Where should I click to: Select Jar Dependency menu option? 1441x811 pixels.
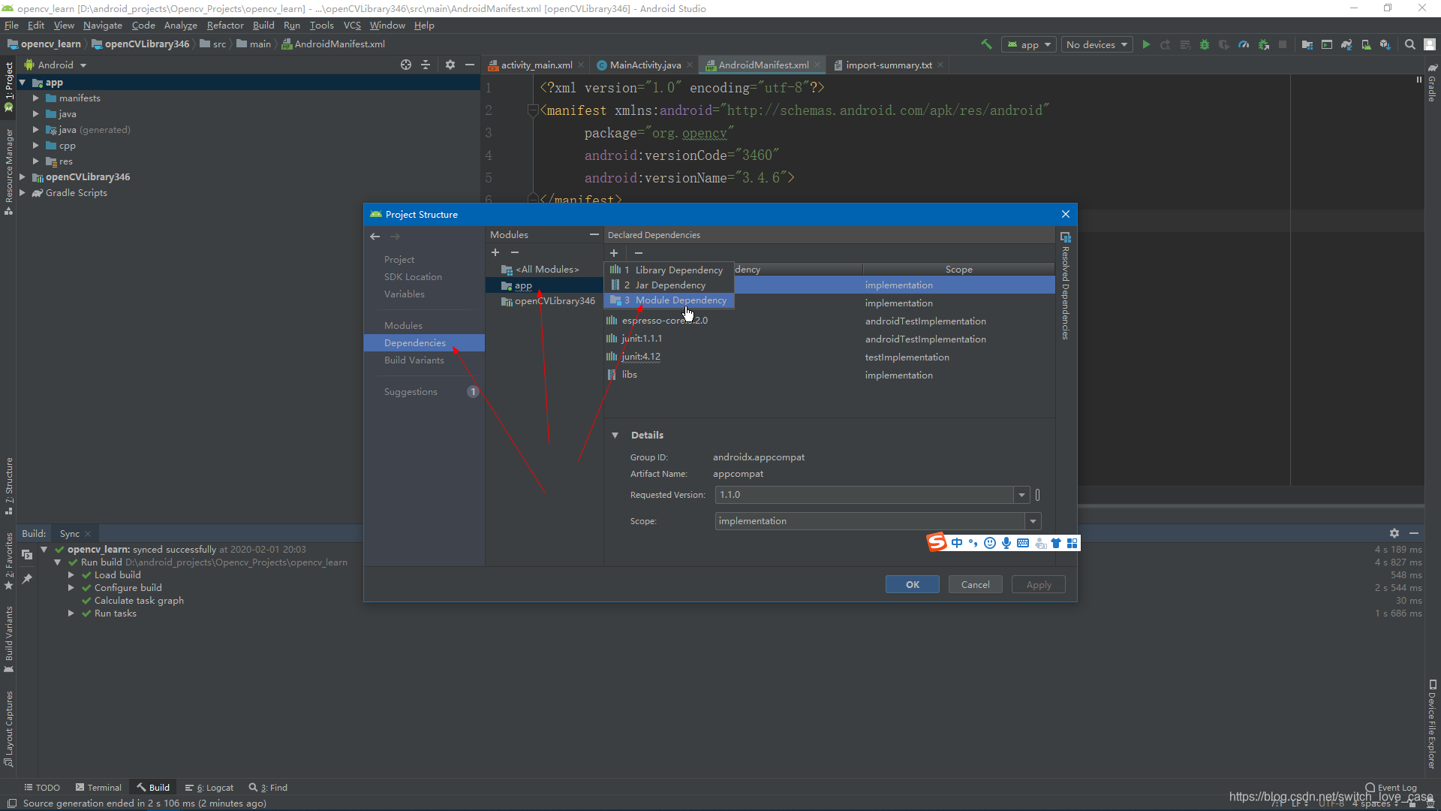coord(669,285)
